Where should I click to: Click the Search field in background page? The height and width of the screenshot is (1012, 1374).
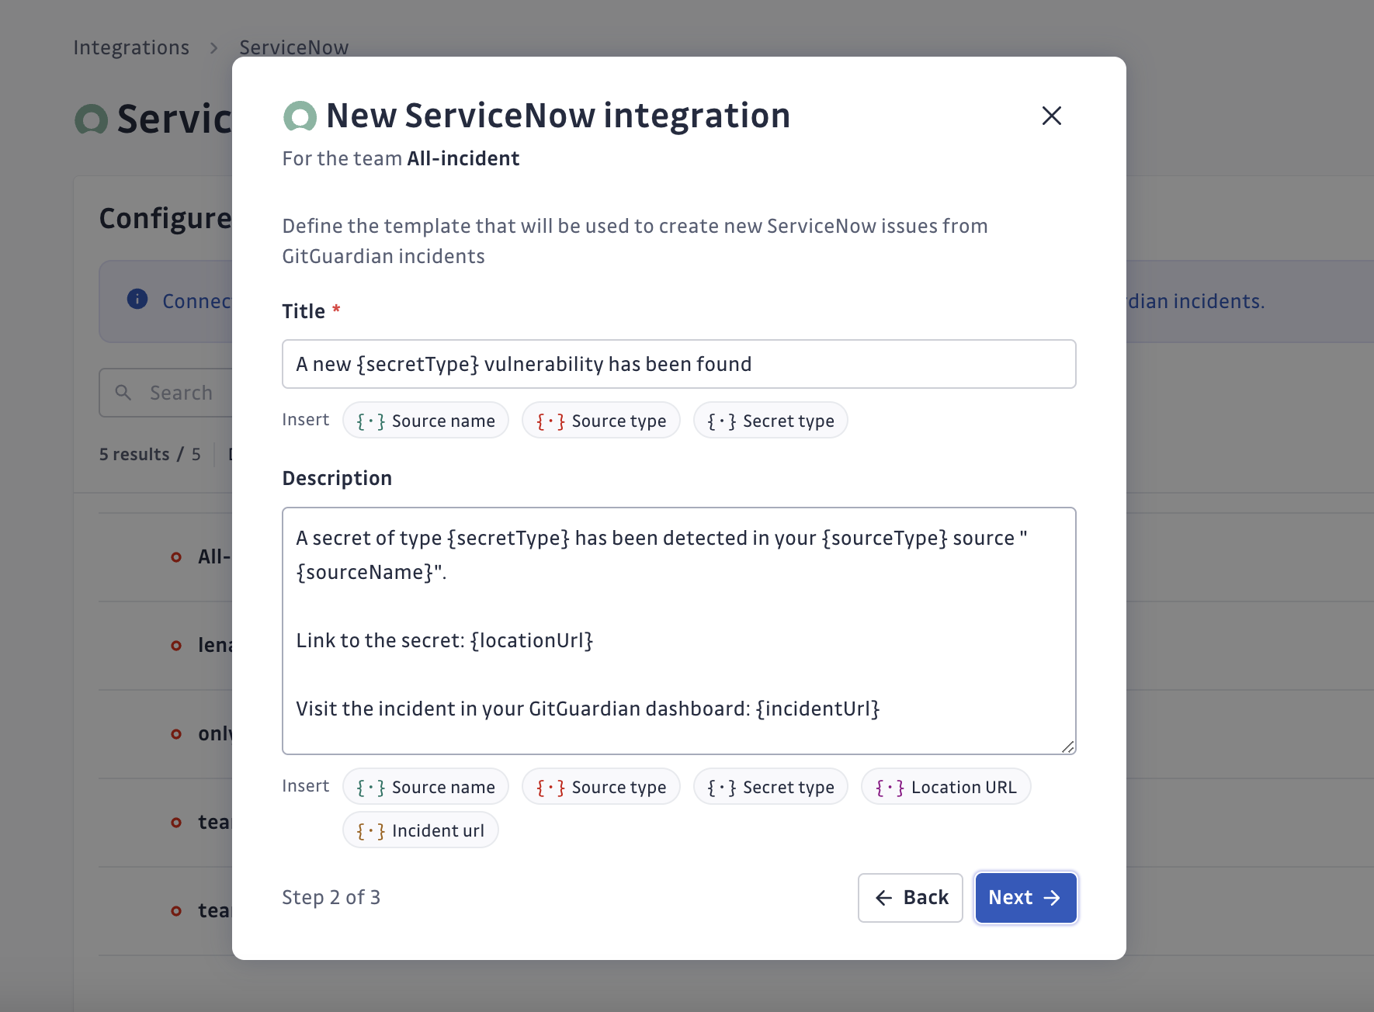point(166,393)
